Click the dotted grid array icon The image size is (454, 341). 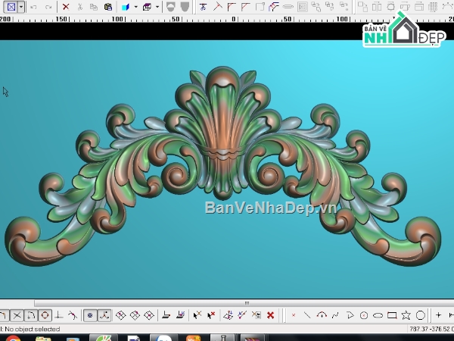click(433, 7)
